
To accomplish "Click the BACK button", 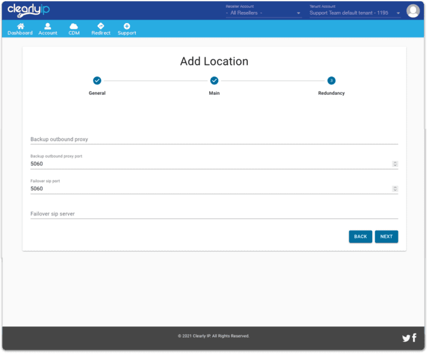I will [x=360, y=236].
